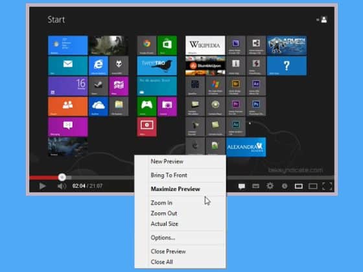Open the pink Camera tile
The width and height of the screenshot is (363, 272).
pos(167,106)
